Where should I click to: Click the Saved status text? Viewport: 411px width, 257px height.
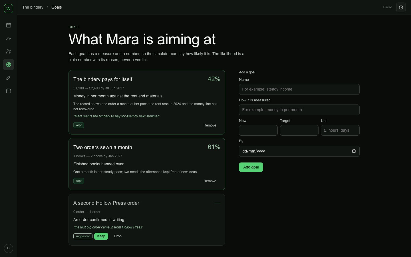pyautogui.click(x=388, y=7)
